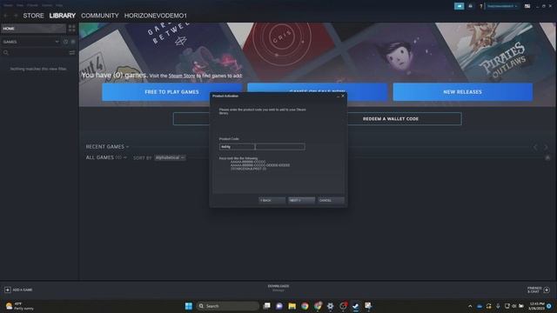
Task: Switch to Big Picture mode icon
Action: pos(527,6)
